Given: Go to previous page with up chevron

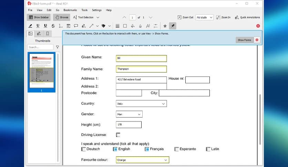Looking at the screenshot, I should click(x=124, y=18).
